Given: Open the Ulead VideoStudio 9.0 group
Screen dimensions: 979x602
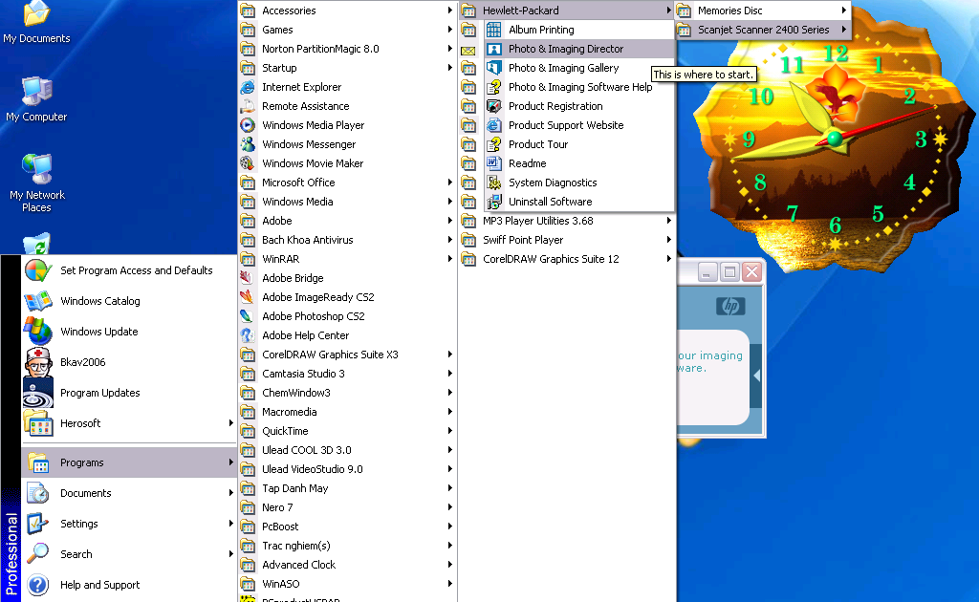Looking at the screenshot, I should pyautogui.click(x=347, y=469).
